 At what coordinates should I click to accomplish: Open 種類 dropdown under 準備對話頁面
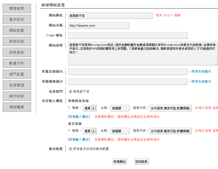[x=89, y=108]
